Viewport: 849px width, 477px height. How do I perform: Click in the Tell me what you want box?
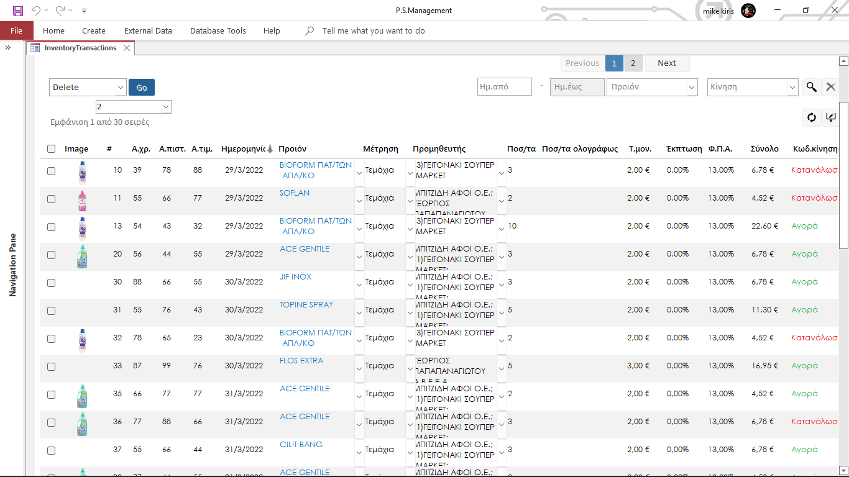coord(374,30)
